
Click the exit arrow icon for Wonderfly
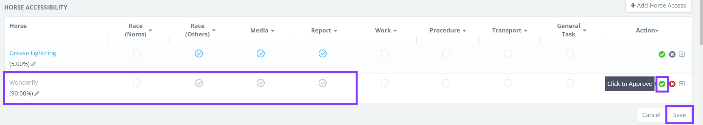[682, 84]
